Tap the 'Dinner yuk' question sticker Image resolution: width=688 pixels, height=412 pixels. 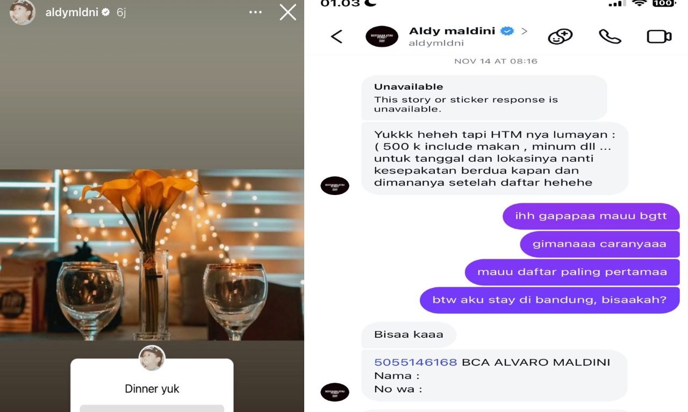coord(152,385)
